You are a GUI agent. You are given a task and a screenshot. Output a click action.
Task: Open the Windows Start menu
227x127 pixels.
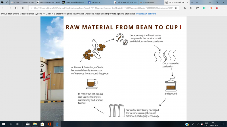3,124
